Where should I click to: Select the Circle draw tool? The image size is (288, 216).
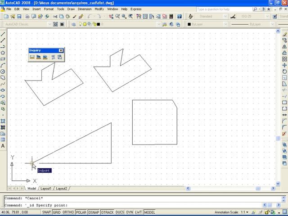click(3, 72)
